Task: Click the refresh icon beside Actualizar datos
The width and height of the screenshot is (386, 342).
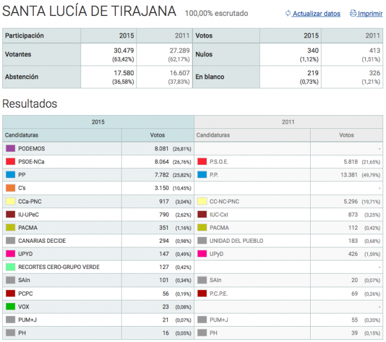Action: click(288, 13)
